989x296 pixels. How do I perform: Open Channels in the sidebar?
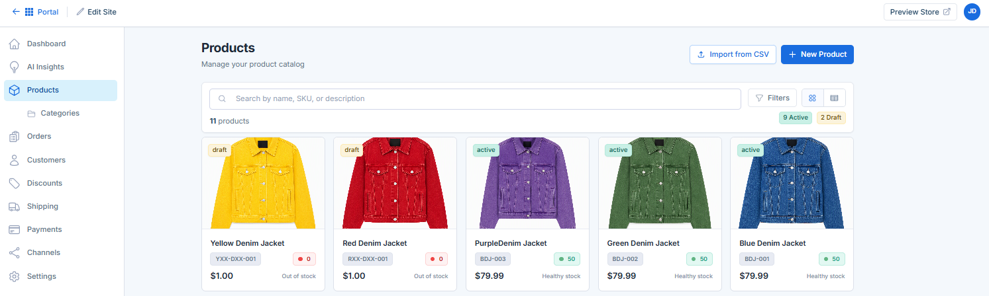pos(61,252)
